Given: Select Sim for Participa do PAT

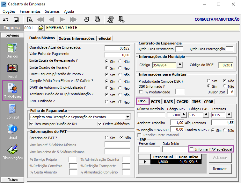Looking at the screenshot, I should 106,138.
